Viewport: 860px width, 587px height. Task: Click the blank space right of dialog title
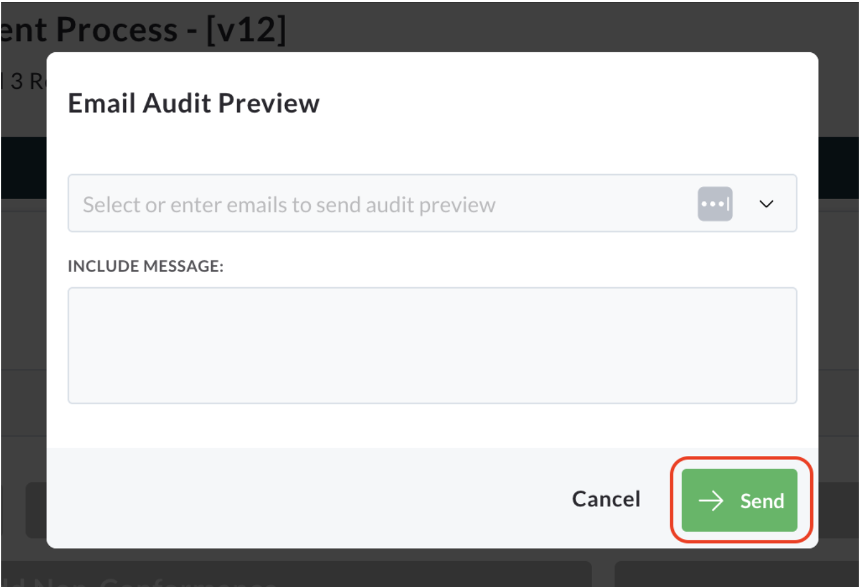[567, 103]
